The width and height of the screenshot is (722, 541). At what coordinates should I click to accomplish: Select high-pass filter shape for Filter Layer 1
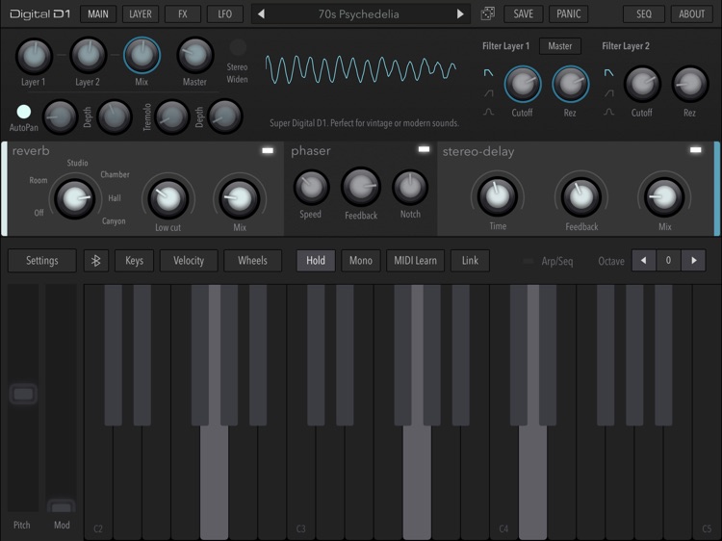(x=488, y=93)
